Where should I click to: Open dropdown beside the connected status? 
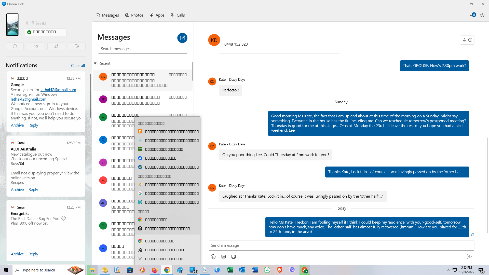[62, 32]
